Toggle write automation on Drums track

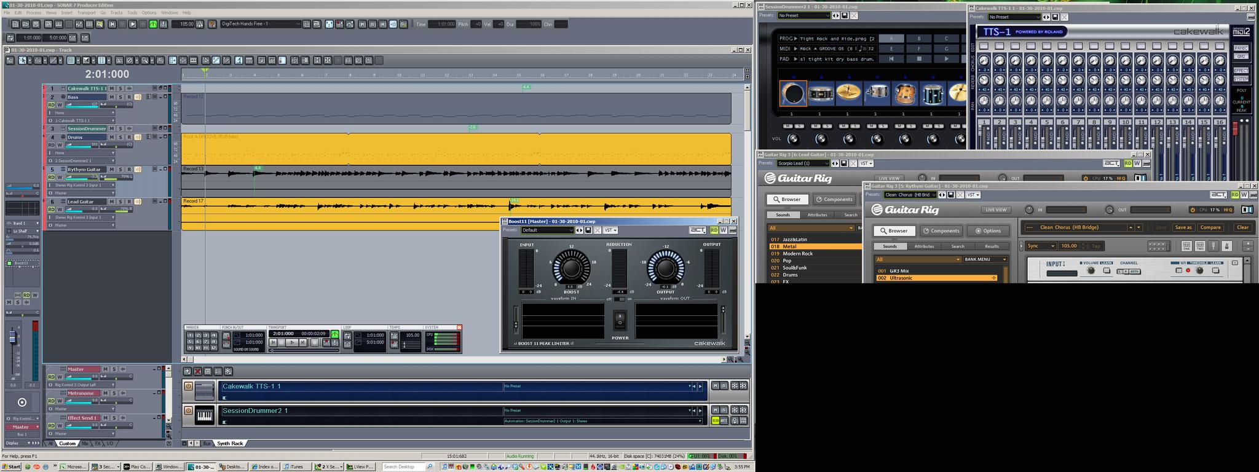click(x=60, y=145)
